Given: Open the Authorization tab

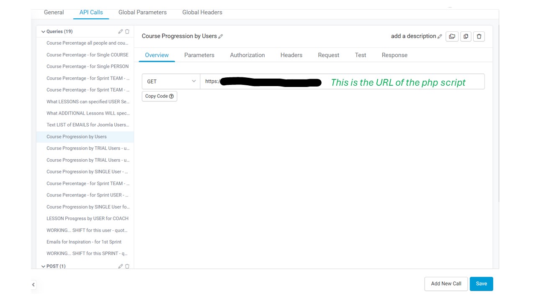Looking at the screenshot, I should pyautogui.click(x=247, y=55).
